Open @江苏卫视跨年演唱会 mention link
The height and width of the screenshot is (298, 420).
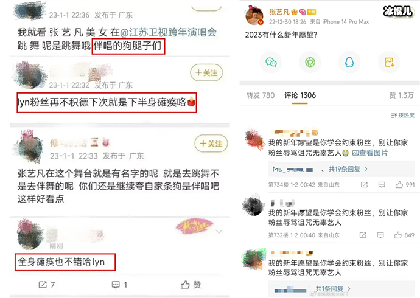point(168,32)
